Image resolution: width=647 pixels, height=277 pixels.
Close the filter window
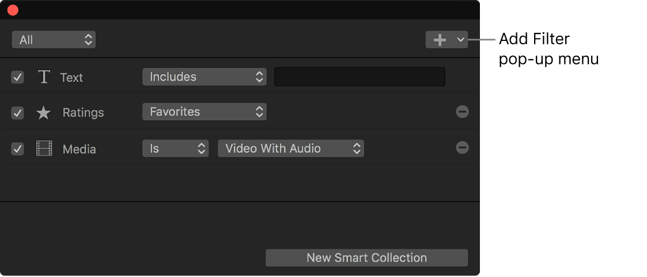[x=13, y=10]
